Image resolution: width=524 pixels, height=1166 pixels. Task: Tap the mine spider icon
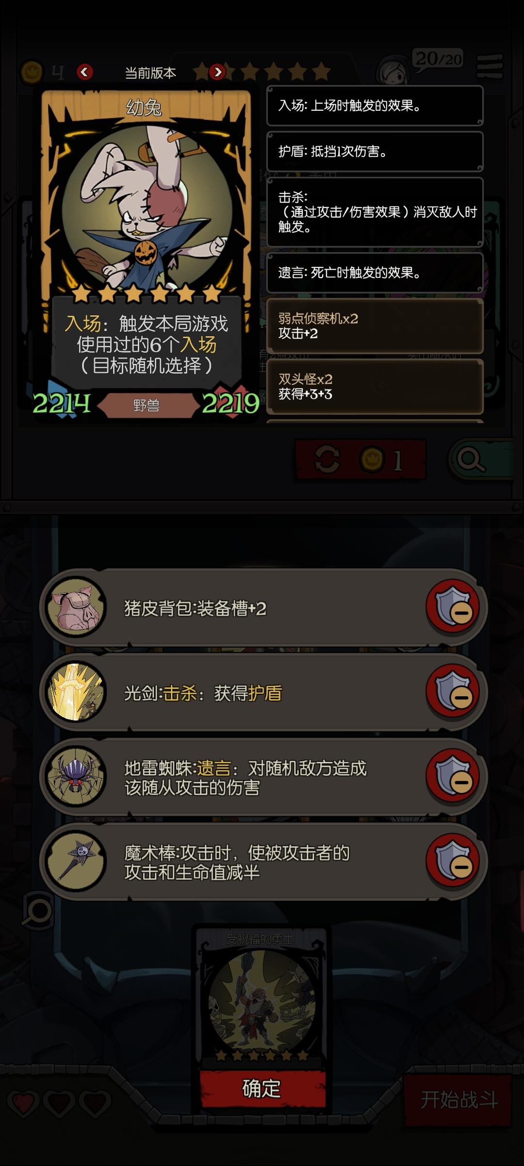click(x=76, y=776)
